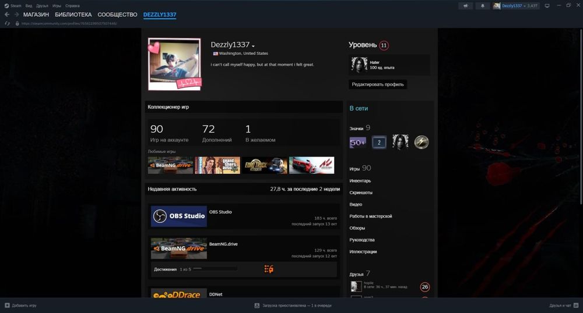Click the badge showing number 2

pos(379,143)
